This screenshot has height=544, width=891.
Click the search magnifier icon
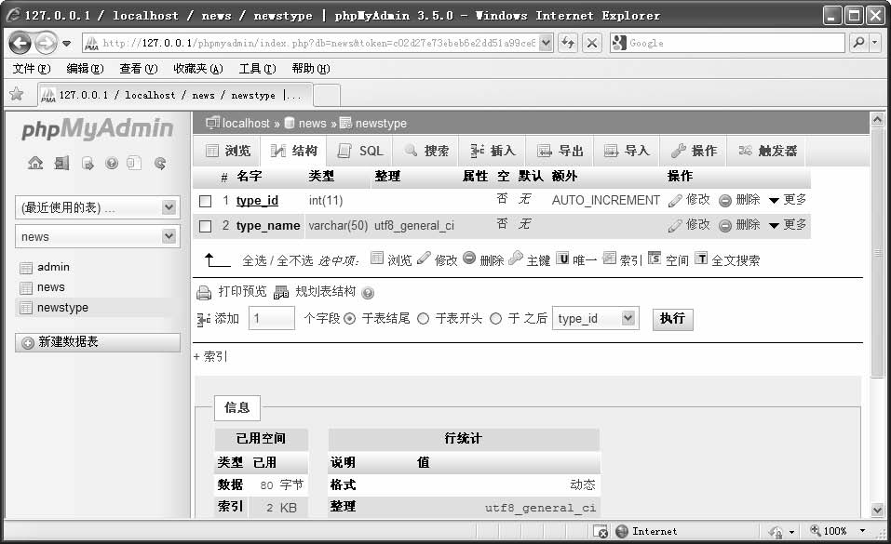[x=858, y=43]
